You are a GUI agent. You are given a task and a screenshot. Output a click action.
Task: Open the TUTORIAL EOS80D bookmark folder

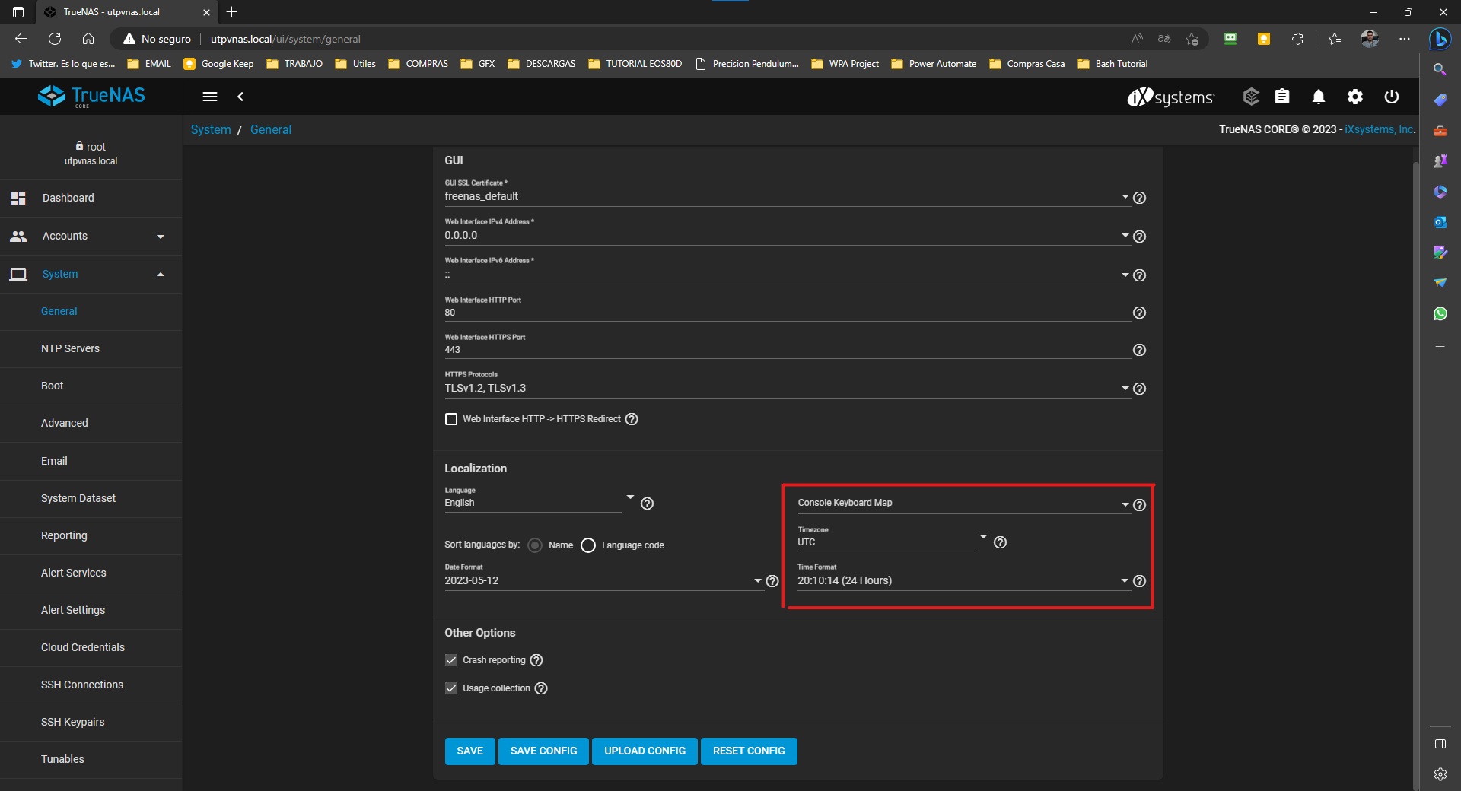[635, 64]
